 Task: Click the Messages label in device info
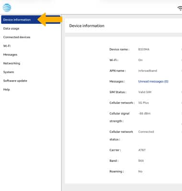[x=117, y=81]
